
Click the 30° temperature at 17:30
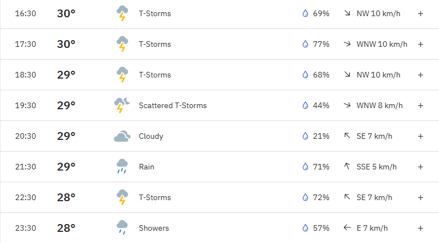click(x=66, y=44)
